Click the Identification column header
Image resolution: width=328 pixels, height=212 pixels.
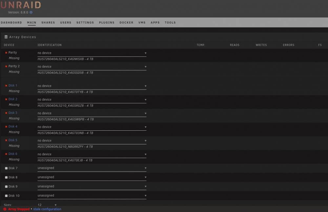click(x=50, y=45)
